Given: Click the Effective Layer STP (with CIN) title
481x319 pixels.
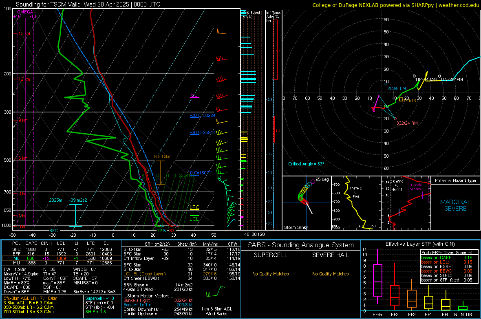Looking at the screenshot, I should 420,244.
